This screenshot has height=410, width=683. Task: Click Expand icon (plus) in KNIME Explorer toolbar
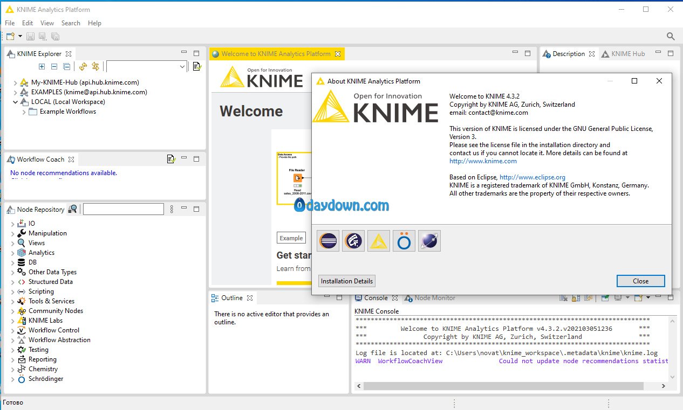coord(42,66)
